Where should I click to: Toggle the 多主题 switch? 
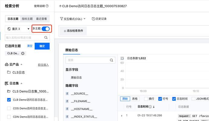(46, 29)
